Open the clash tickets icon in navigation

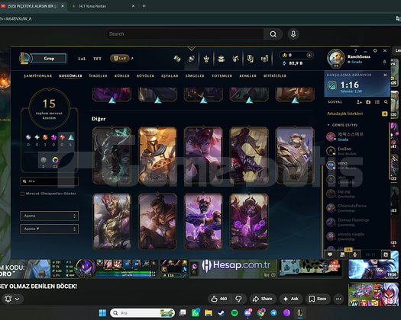coord(250,59)
